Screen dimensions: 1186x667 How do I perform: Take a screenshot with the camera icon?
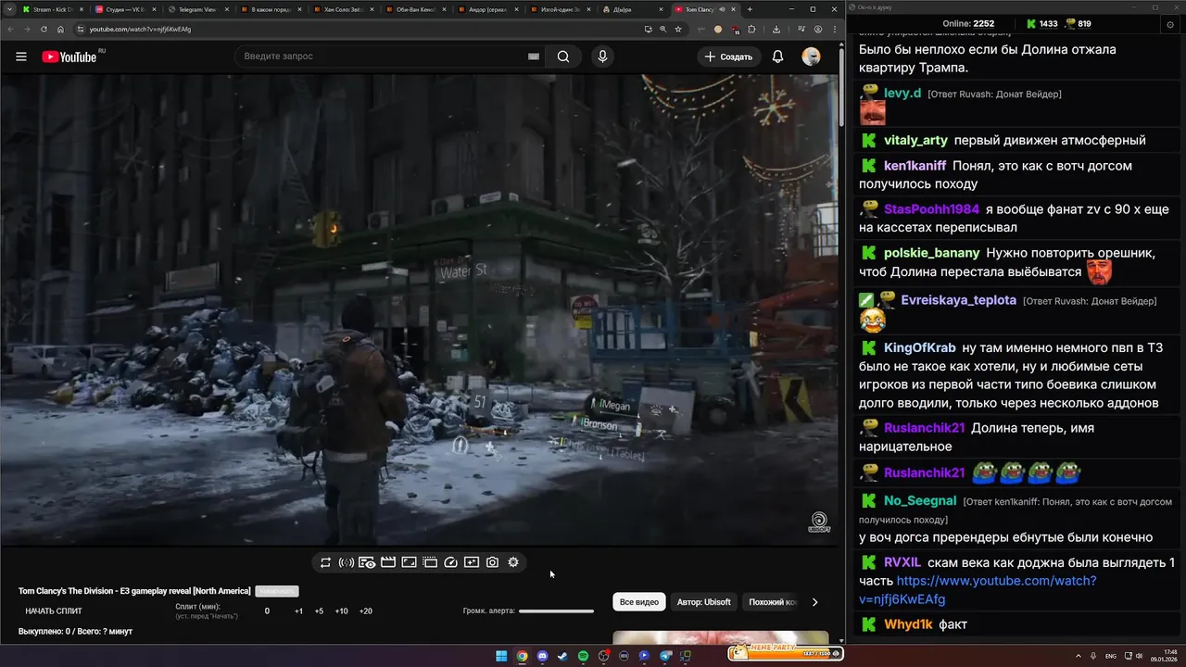(x=492, y=562)
